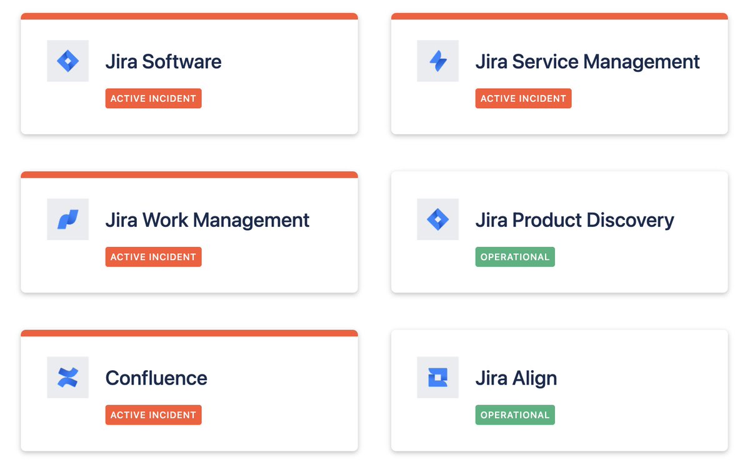Viewport: 750px width, 472px height.
Task: Open the Jira Service Management title
Action: point(587,61)
